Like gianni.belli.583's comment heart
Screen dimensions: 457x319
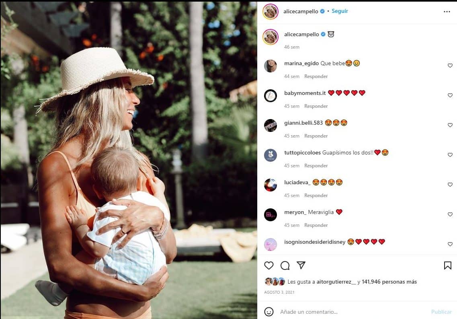450,125
